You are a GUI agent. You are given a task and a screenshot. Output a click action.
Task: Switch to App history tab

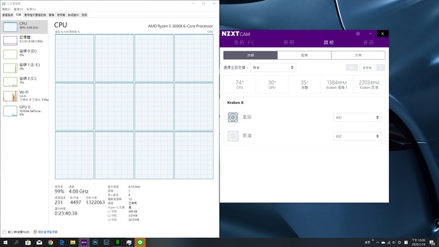(x=35, y=15)
